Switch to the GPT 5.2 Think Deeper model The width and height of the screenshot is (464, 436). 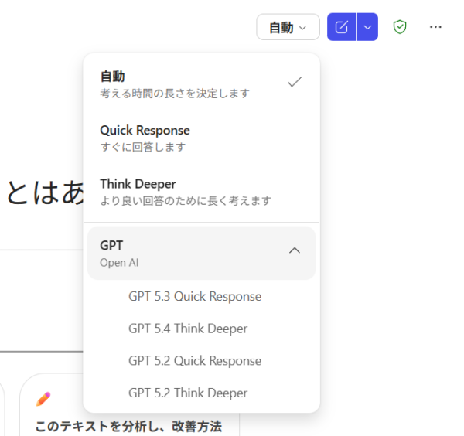click(188, 393)
